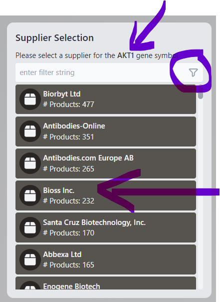Select supplier Biorbyt Ltd
The image size is (220, 302).
[106, 99]
